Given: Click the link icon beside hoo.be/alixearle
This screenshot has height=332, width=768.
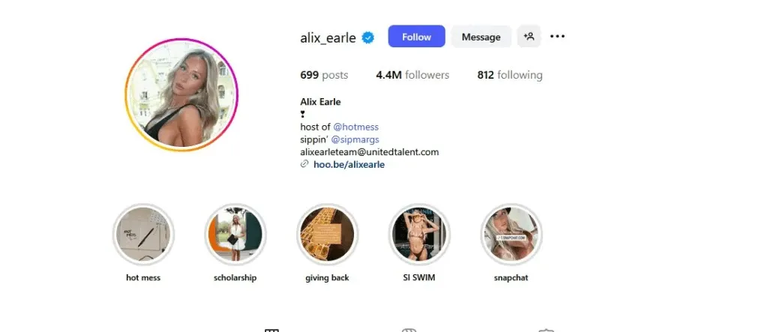Looking at the screenshot, I should [304, 164].
